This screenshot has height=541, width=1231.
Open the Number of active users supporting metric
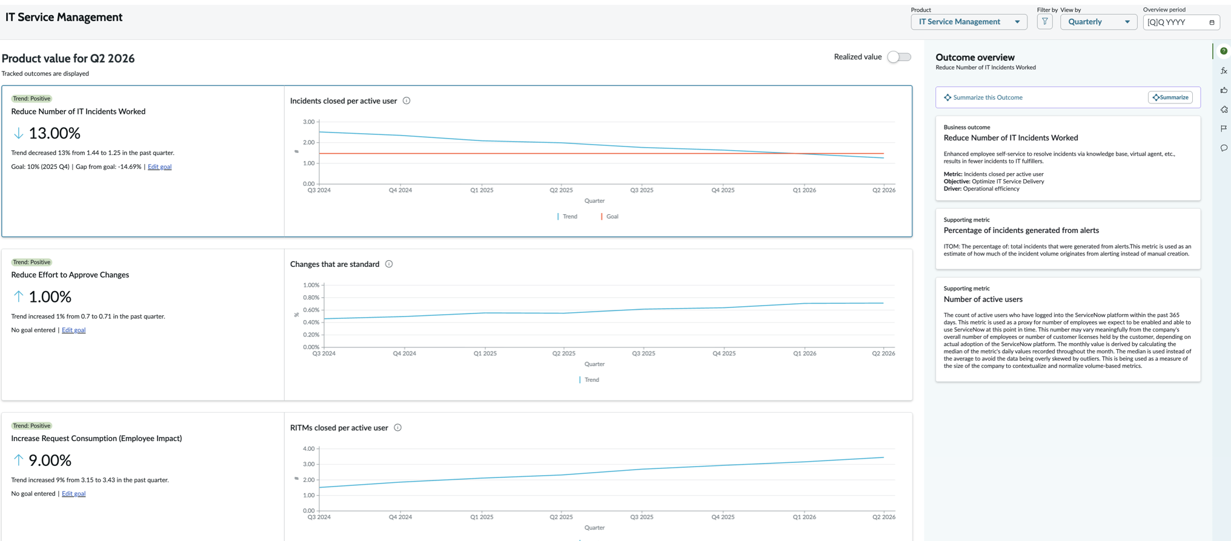pyautogui.click(x=1068, y=330)
